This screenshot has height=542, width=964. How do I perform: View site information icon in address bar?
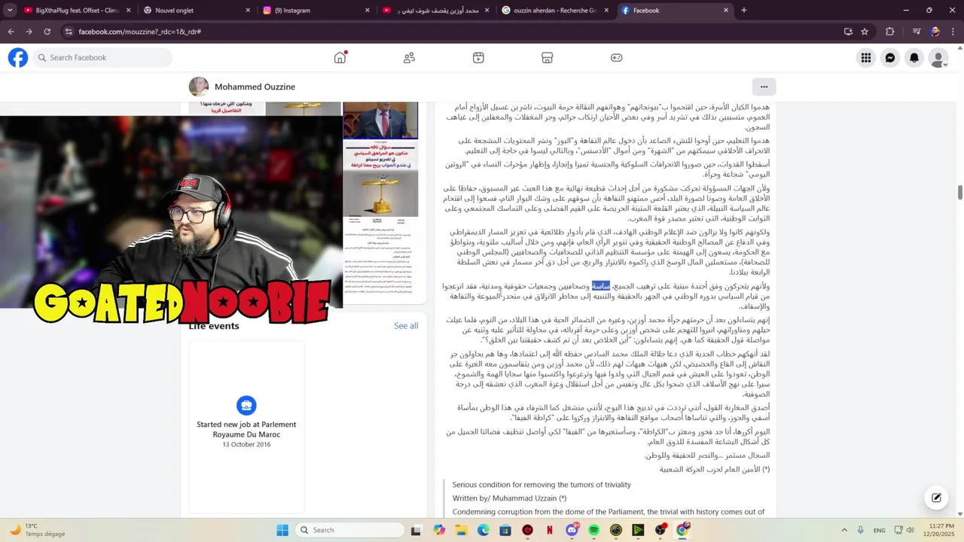(69, 32)
